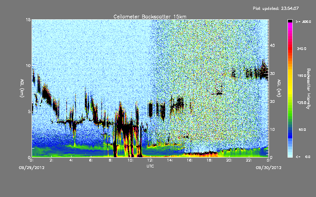Click the 10: hour tick label

pos(130,160)
